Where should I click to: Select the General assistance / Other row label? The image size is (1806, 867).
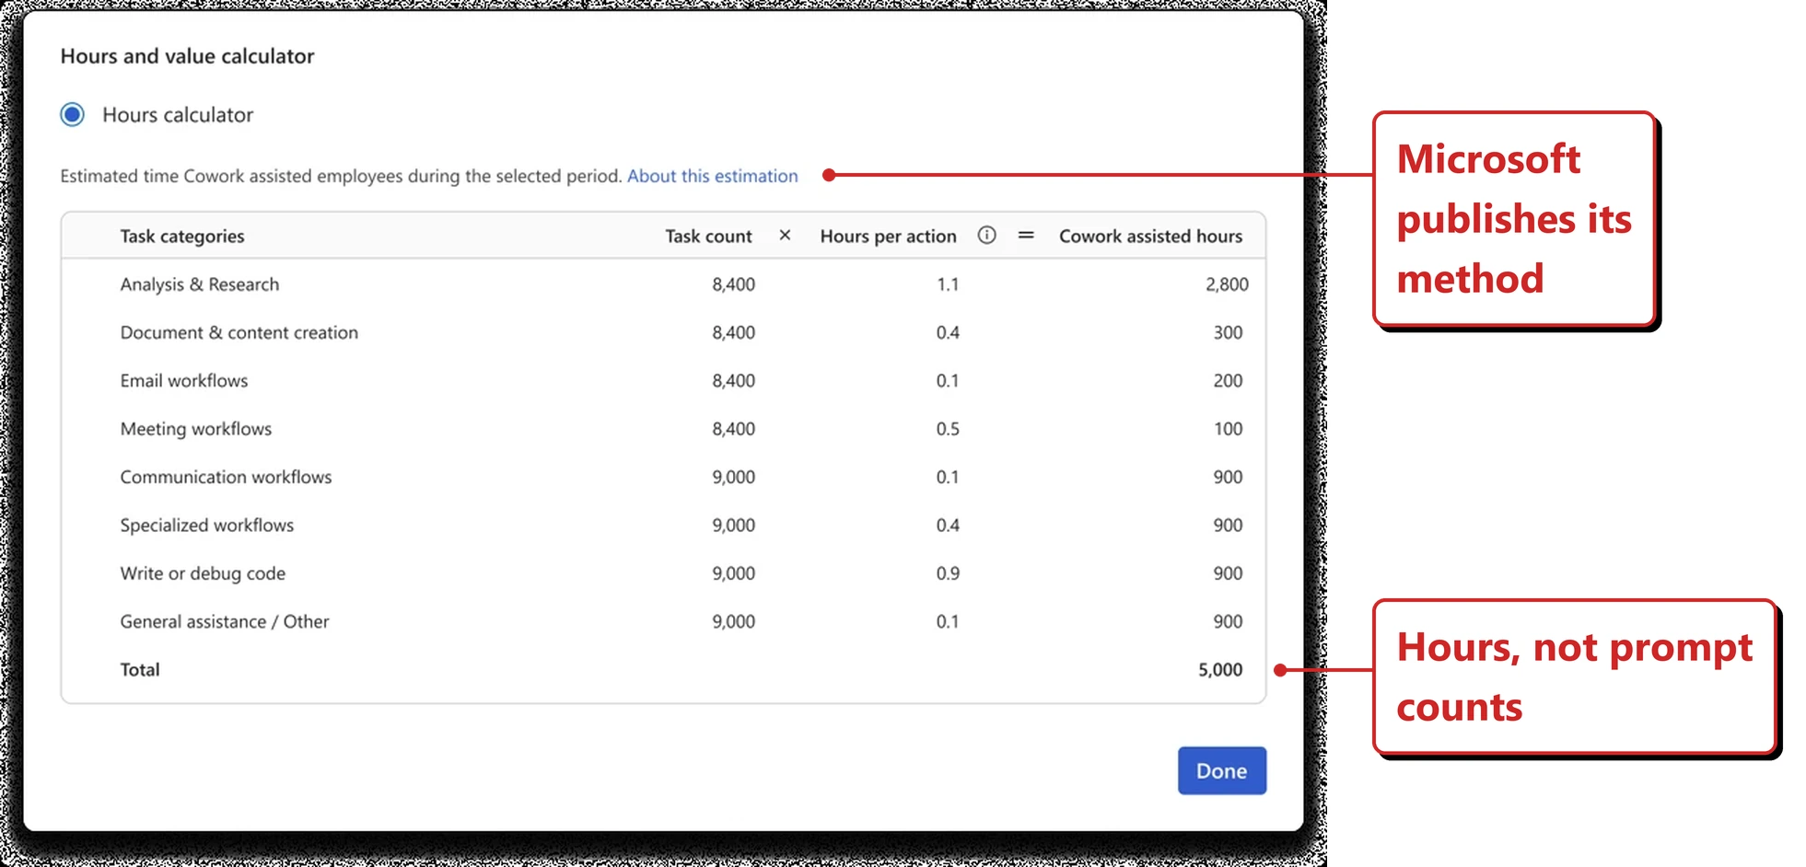point(224,621)
